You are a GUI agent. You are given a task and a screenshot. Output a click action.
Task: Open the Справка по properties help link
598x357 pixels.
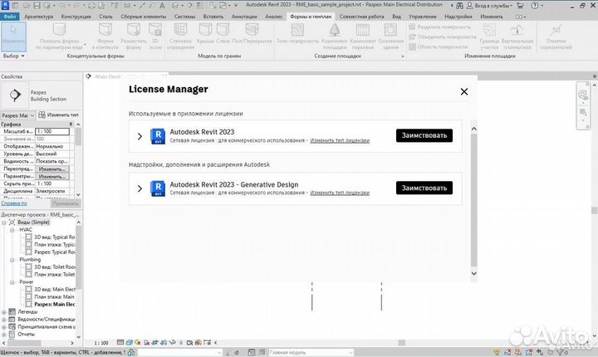coord(14,203)
